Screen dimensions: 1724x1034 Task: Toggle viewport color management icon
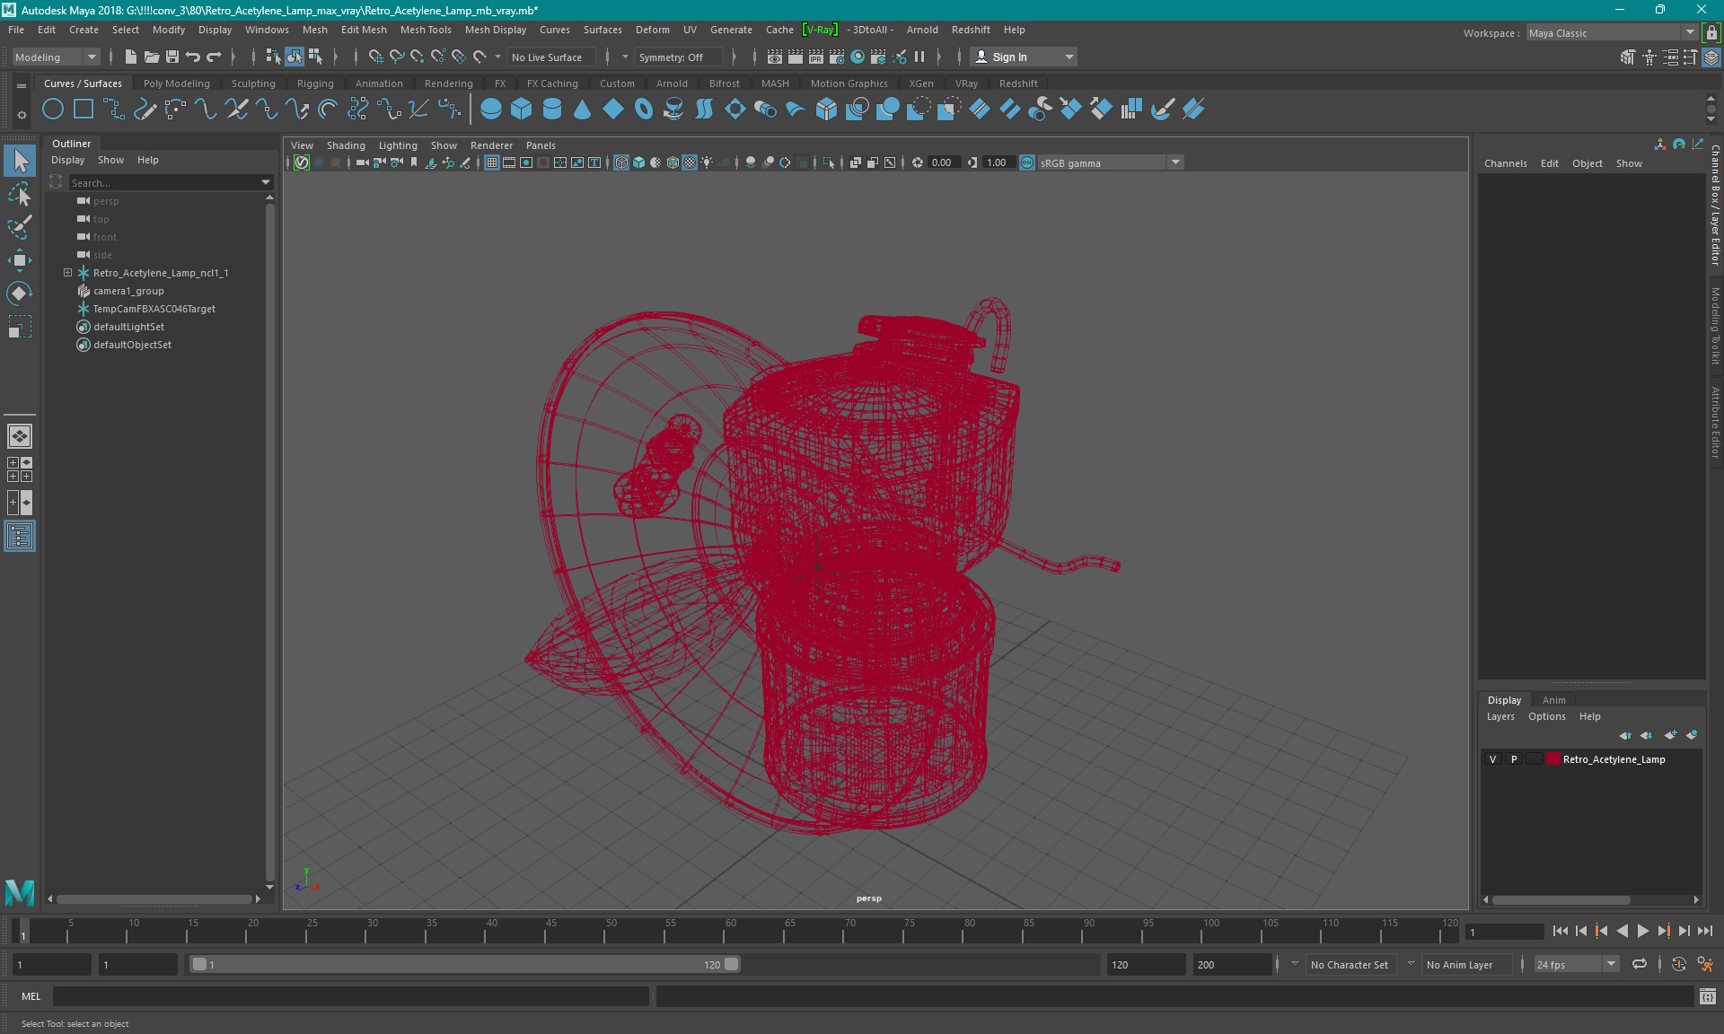1027,162
